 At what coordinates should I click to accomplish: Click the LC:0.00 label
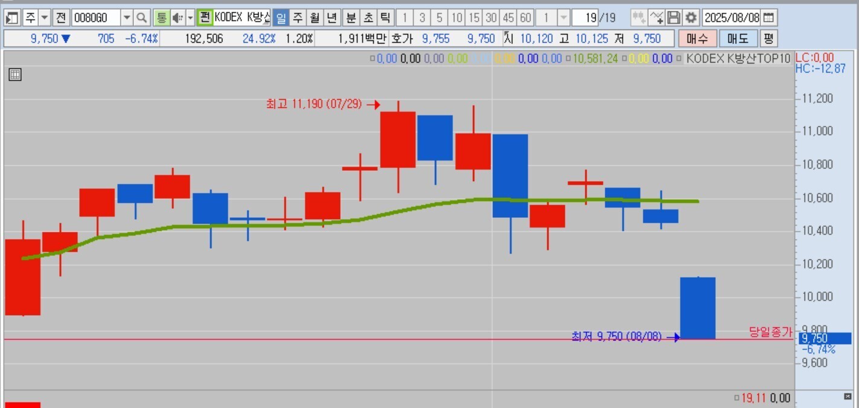[x=814, y=58]
